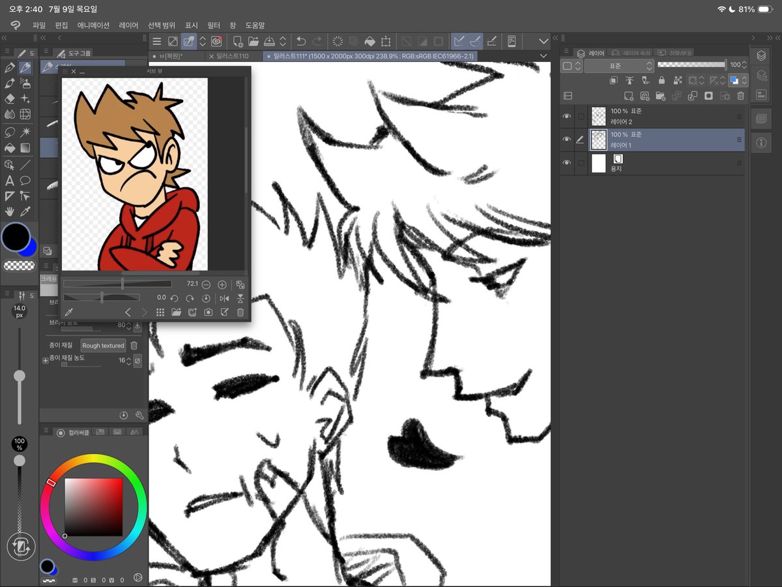Viewport: 782px width, 587px height.
Task: Select the Pen tool in the tool palette
Action: [x=10, y=68]
